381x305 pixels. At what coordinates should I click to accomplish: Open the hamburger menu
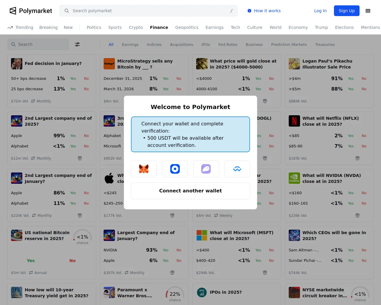click(x=368, y=11)
